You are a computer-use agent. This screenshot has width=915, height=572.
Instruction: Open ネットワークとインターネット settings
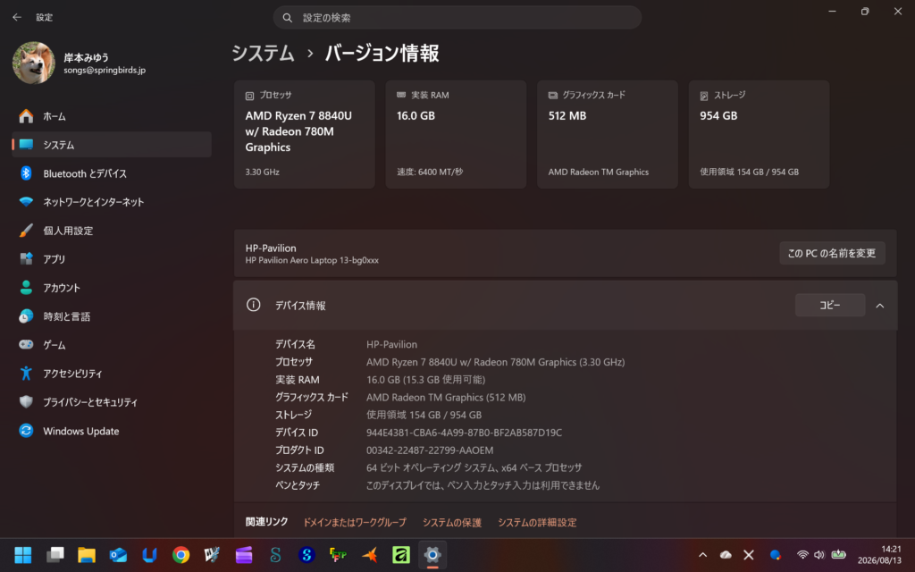[x=112, y=202]
